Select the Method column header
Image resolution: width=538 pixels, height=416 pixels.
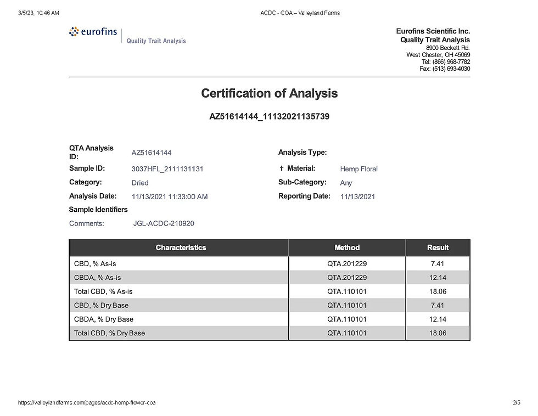[347, 248]
